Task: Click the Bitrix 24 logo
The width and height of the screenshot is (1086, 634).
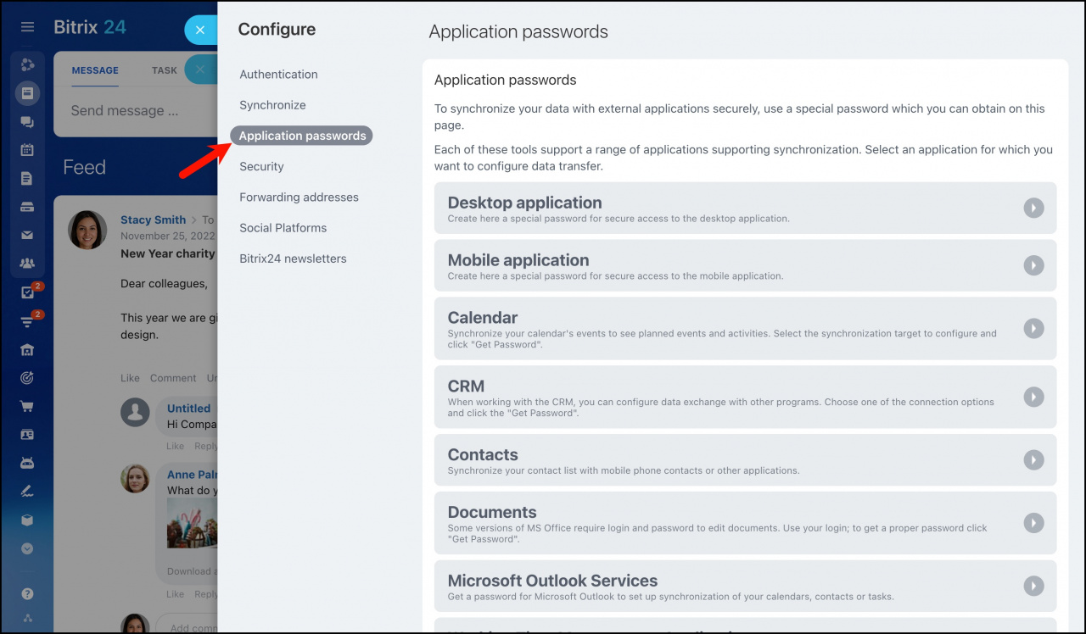Action: (90, 27)
